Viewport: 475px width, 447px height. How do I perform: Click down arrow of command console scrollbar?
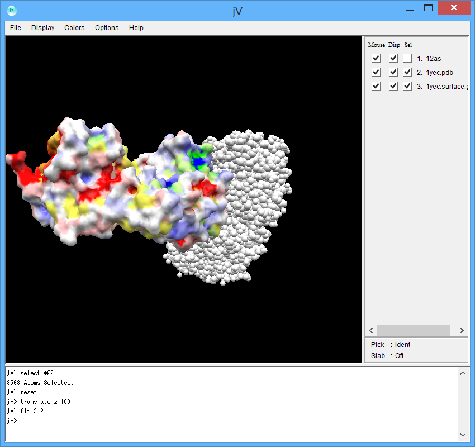pyautogui.click(x=463, y=435)
